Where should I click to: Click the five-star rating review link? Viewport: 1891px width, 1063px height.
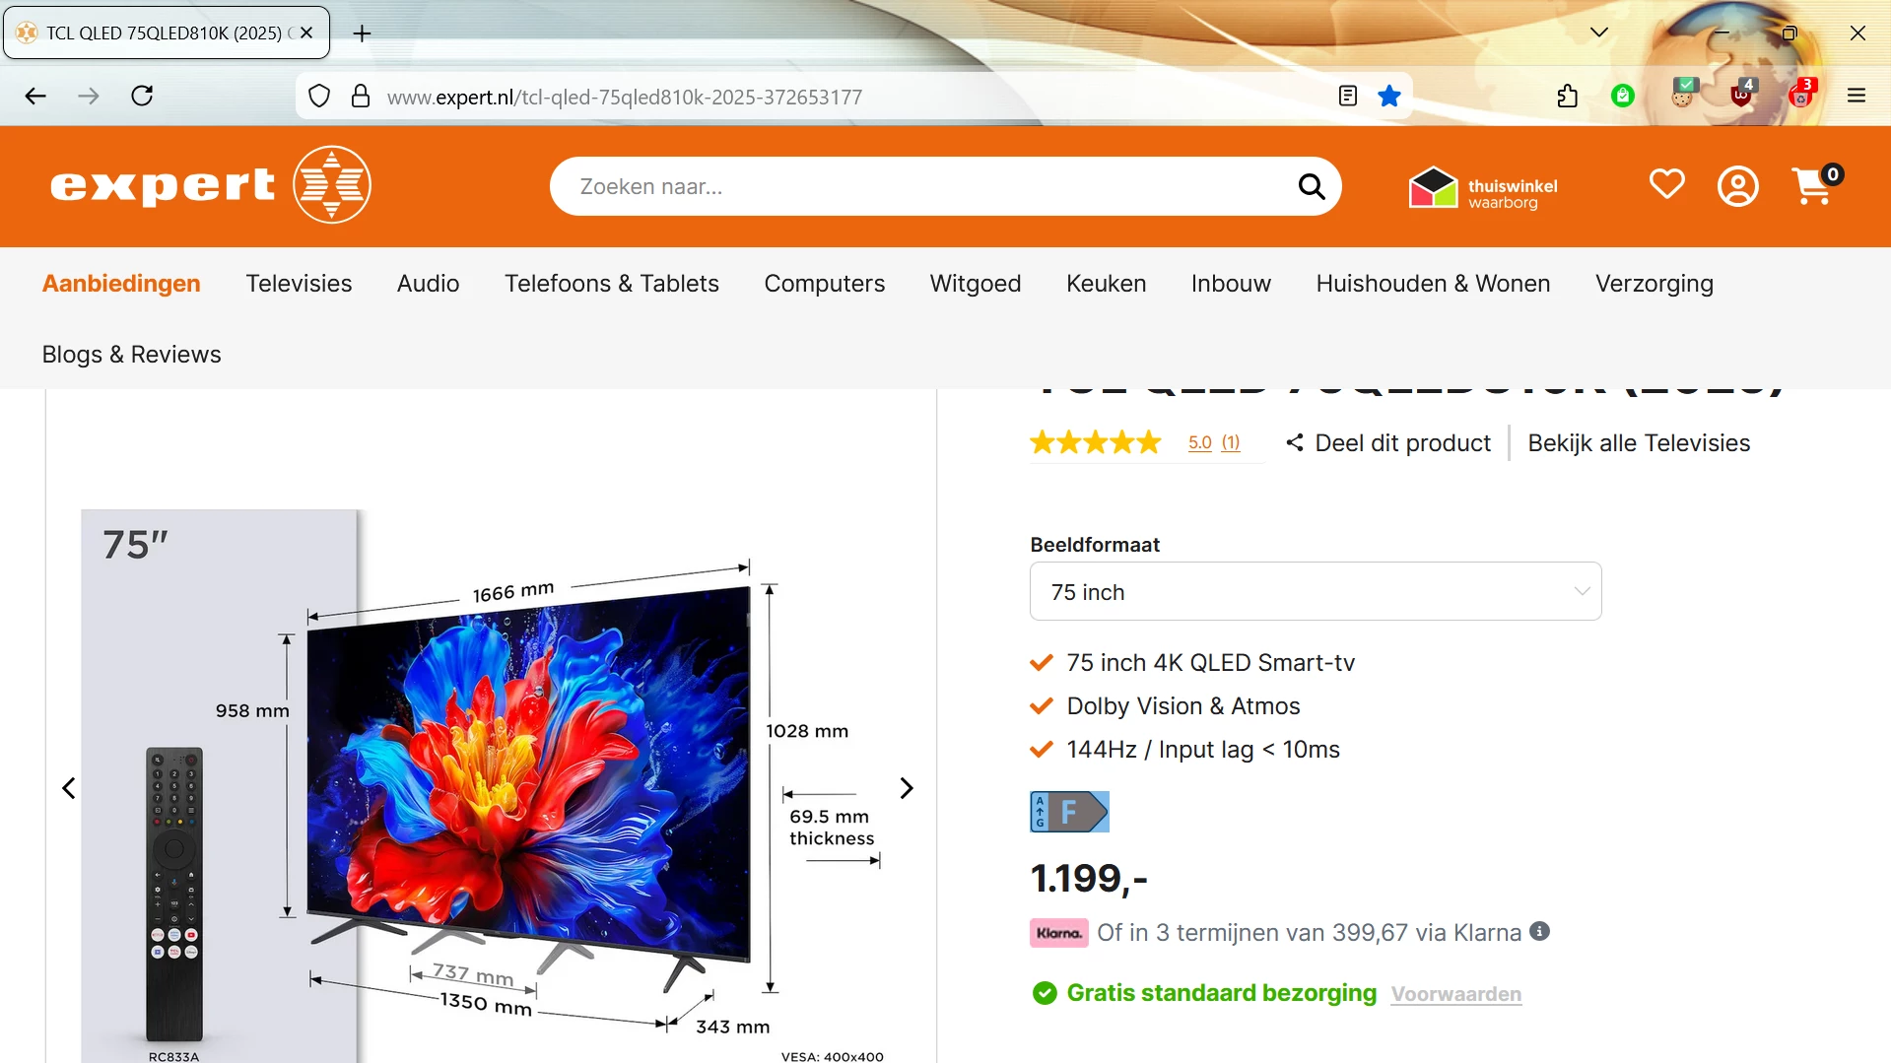click(x=1214, y=442)
